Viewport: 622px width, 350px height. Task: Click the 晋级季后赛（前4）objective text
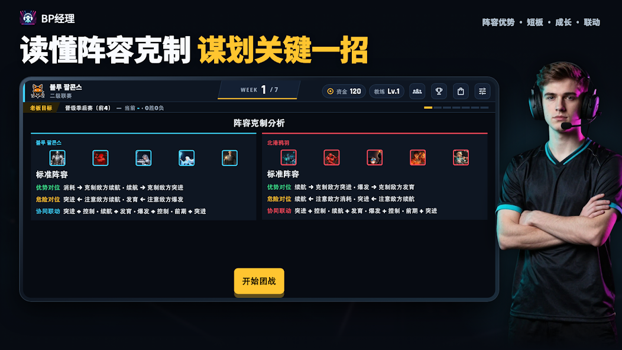point(88,108)
